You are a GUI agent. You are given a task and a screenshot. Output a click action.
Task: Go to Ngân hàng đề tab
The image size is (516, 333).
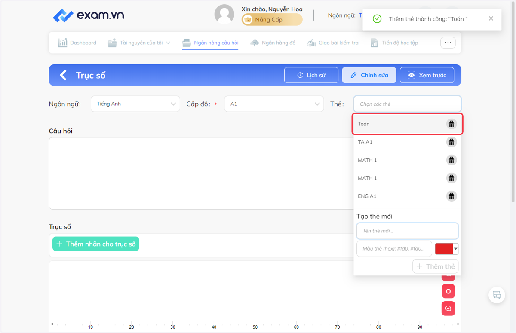273,43
